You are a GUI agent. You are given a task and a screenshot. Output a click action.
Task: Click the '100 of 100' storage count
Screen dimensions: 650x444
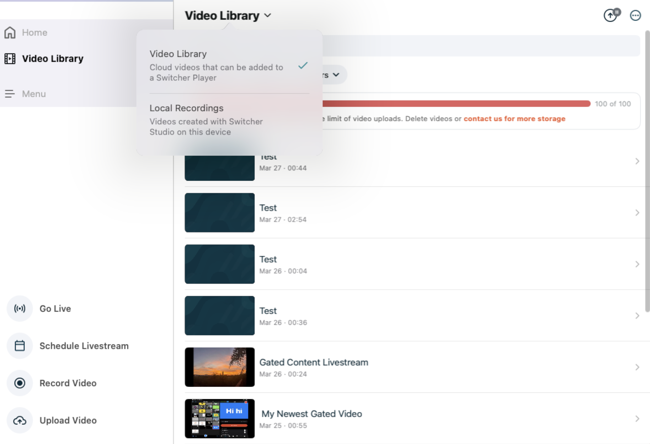(613, 104)
